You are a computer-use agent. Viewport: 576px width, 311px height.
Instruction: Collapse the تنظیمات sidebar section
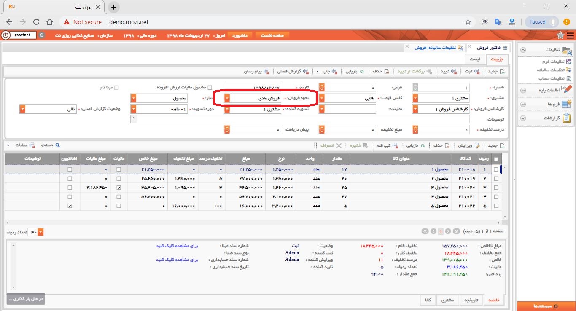tap(523, 50)
